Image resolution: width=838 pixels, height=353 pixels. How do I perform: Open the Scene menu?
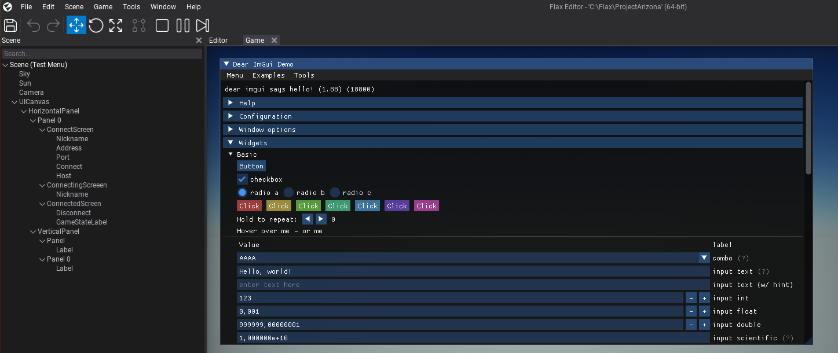[74, 7]
